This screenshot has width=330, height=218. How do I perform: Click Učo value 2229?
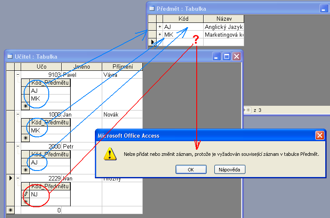click(x=41, y=178)
